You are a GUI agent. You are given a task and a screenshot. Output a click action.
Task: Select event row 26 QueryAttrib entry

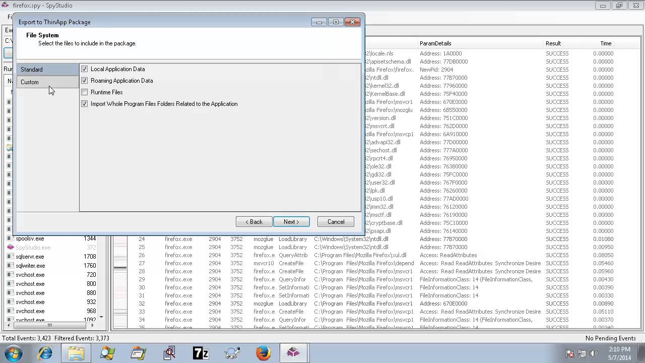click(x=376, y=255)
